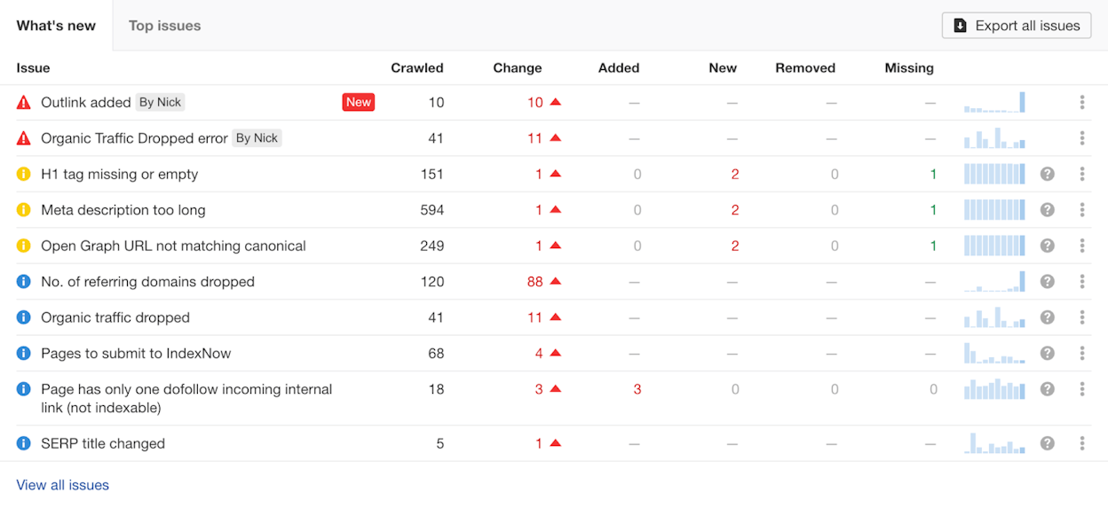Image resolution: width=1108 pixels, height=508 pixels.
Task: Open help for Open Graph URL not matching canonical
Action: tap(1048, 246)
